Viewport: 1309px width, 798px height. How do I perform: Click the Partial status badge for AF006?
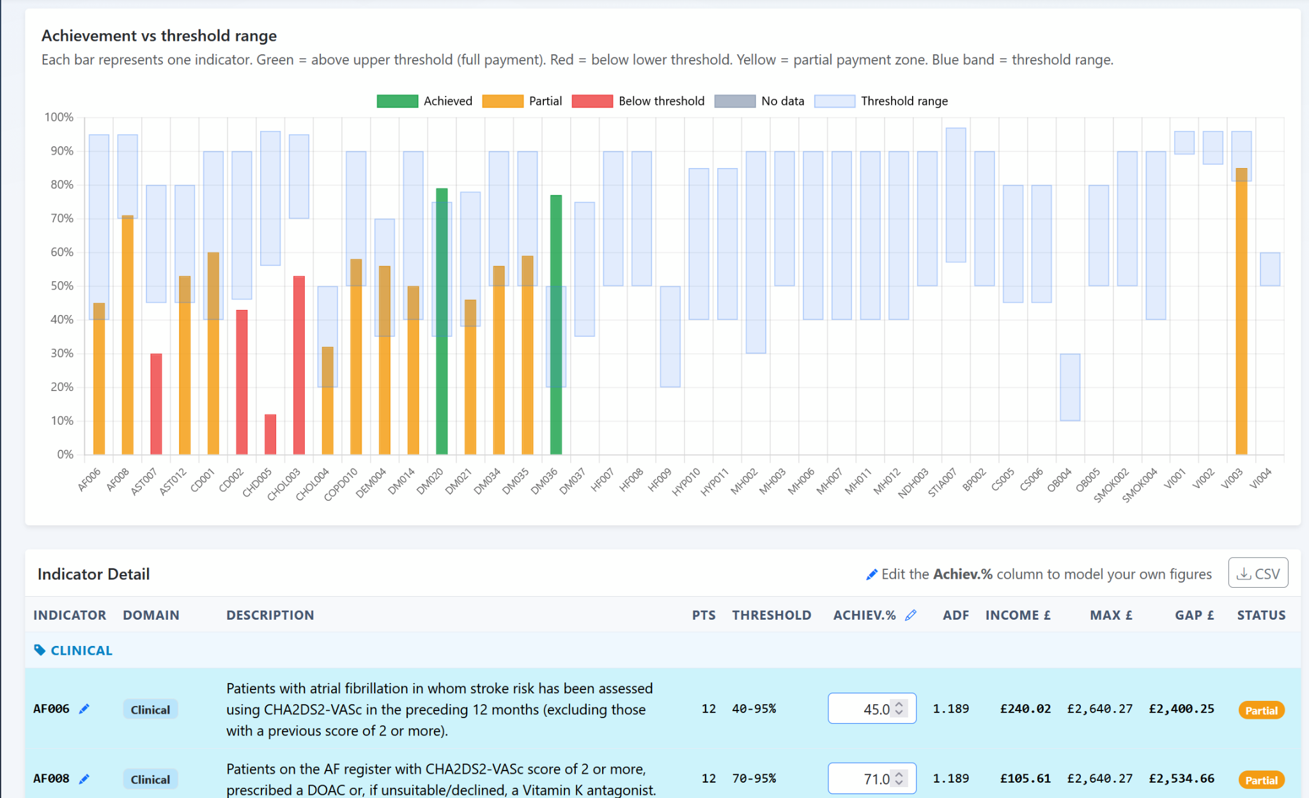(1260, 710)
